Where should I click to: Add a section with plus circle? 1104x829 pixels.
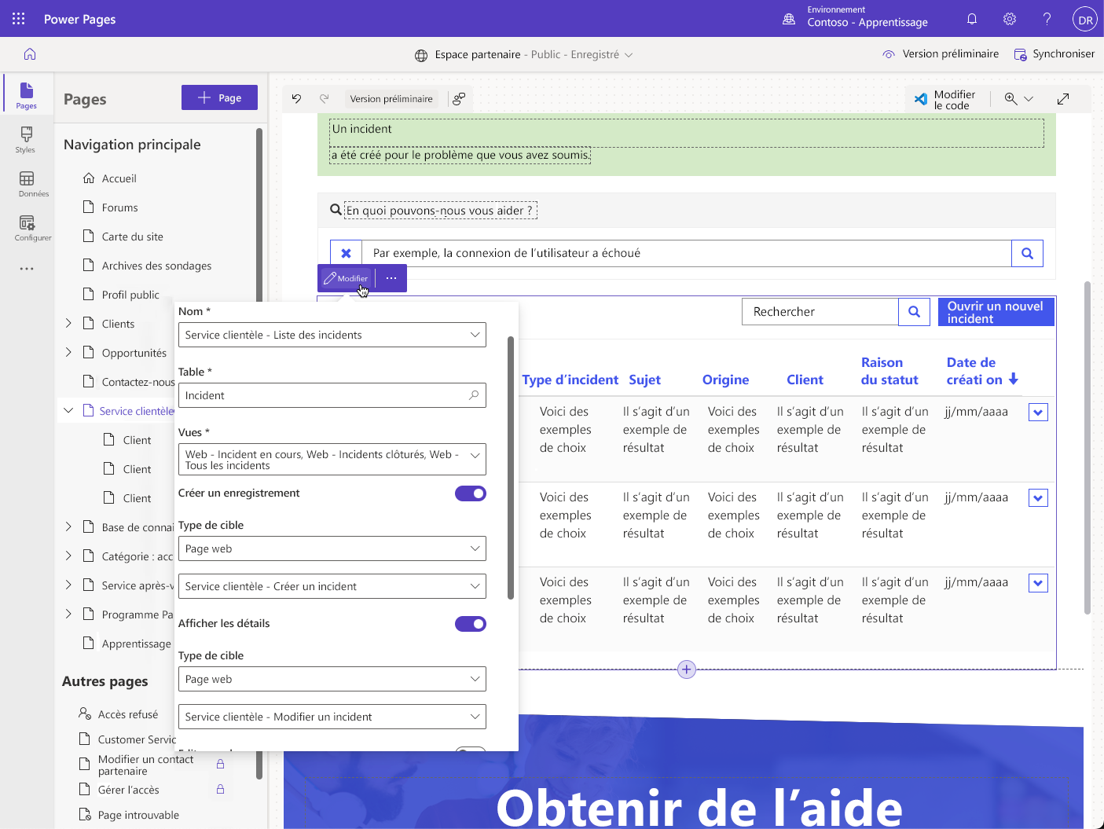click(687, 669)
